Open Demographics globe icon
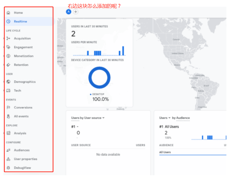Screen dimensions: 232x178 tap(8, 82)
